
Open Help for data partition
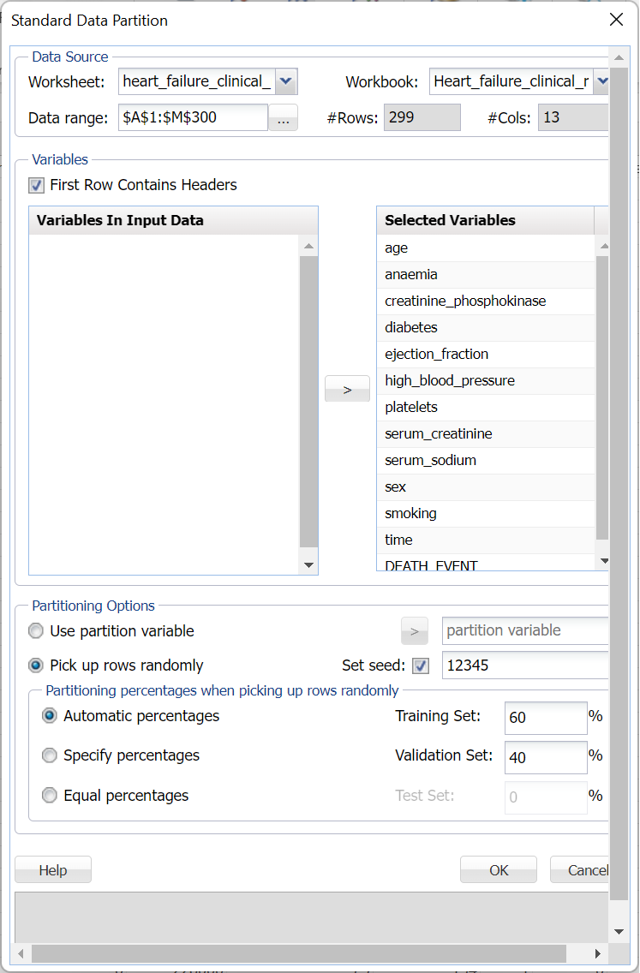53,870
